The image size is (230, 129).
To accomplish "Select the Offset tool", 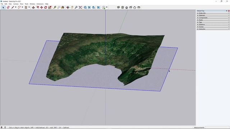I will click(38, 7).
